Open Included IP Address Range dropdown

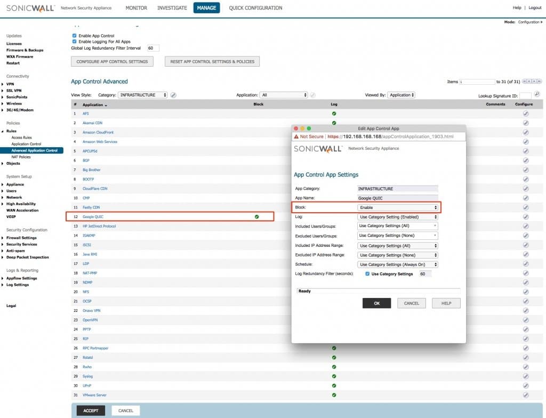tap(398, 246)
